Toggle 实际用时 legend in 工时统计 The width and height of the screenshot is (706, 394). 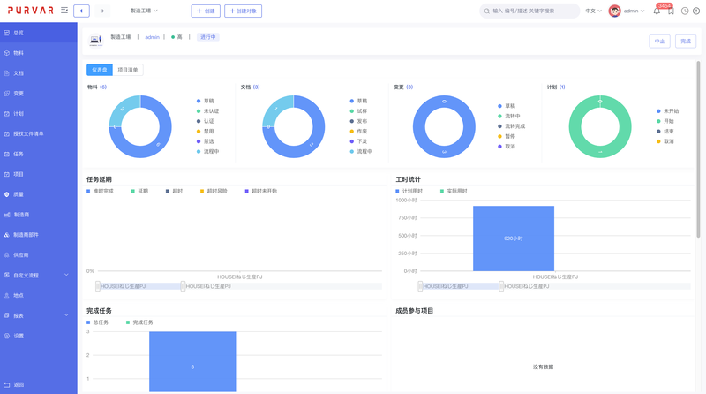tap(454, 191)
